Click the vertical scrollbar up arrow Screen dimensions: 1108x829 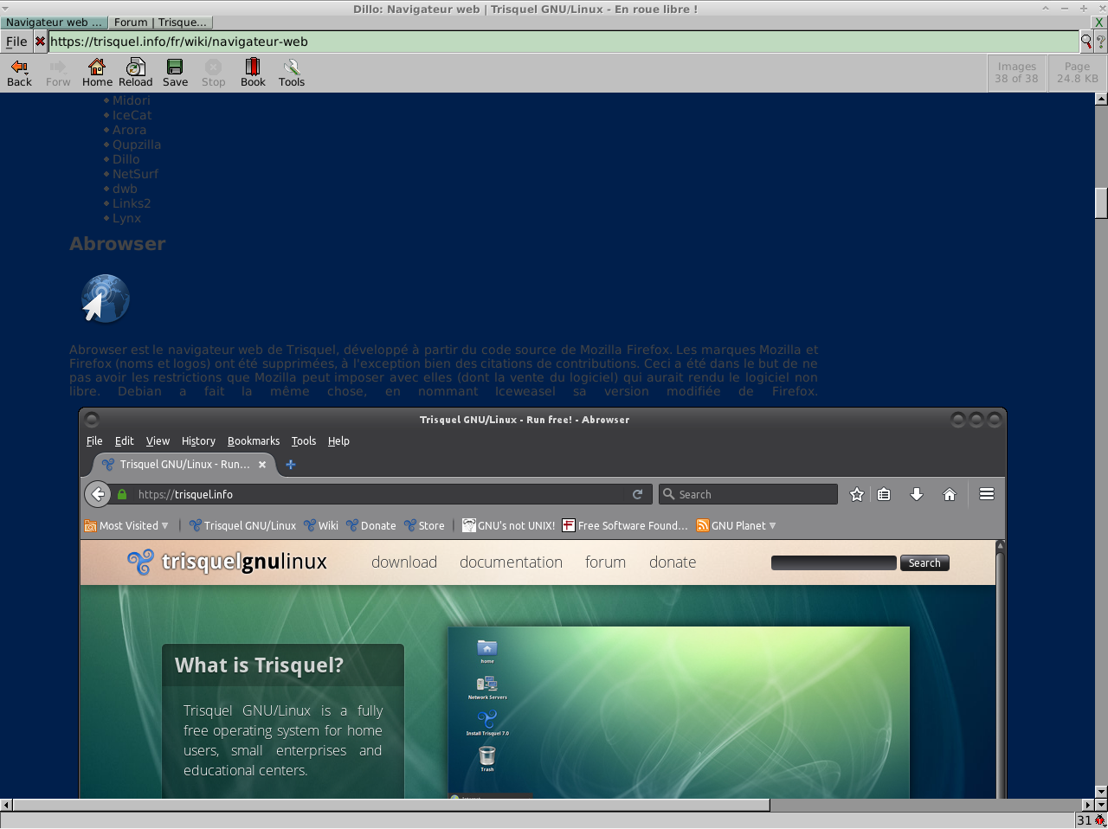[1101, 99]
